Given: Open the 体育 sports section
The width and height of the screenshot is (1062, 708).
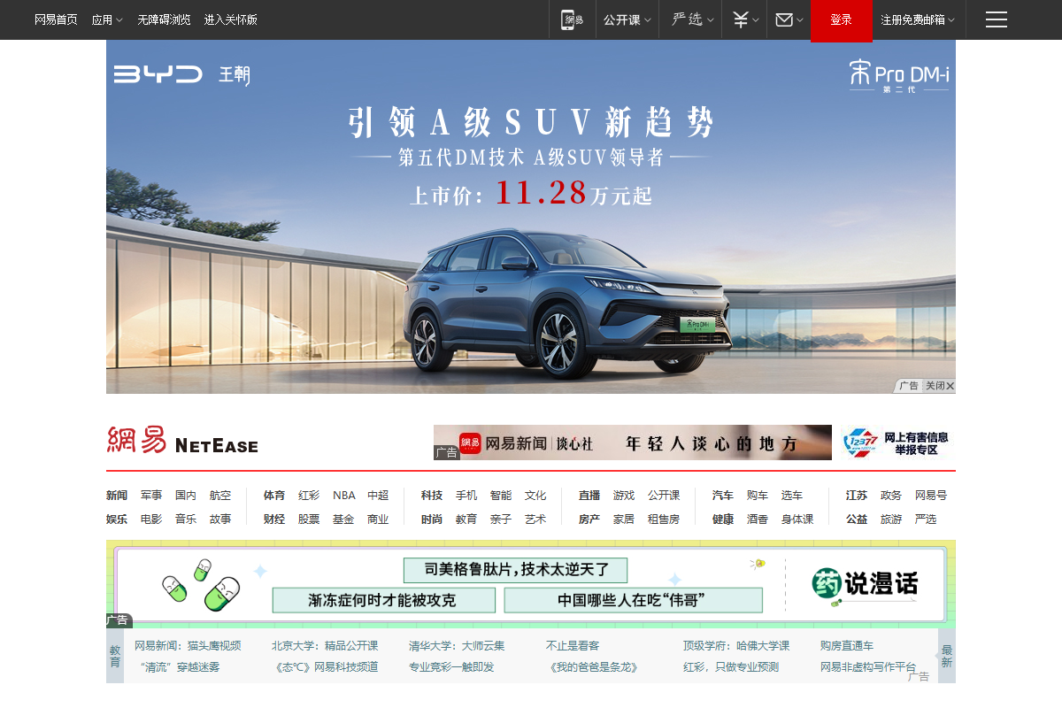Looking at the screenshot, I should pyautogui.click(x=273, y=496).
